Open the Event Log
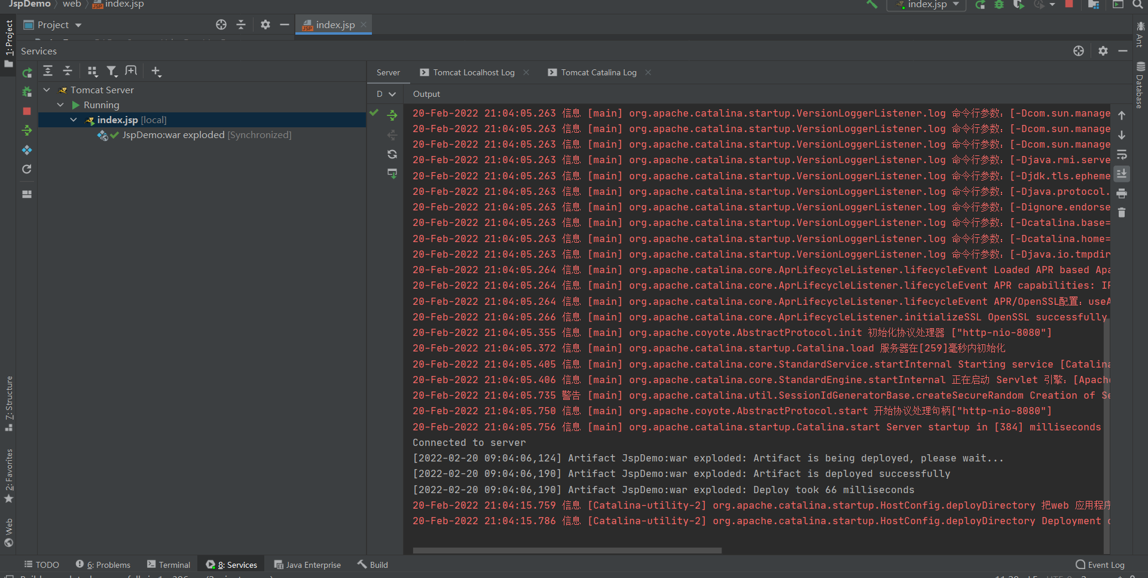The image size is (1148, 578). (1100, 565)
